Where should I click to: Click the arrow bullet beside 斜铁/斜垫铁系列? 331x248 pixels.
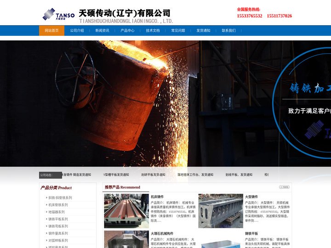coord(46,197)
